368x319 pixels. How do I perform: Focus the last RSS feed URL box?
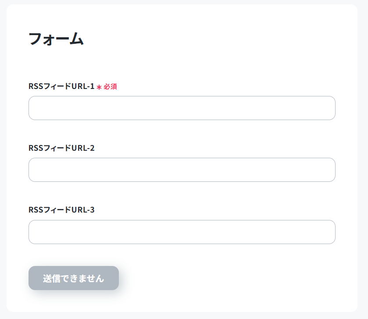pyautogui.click(x=182, y=232)
